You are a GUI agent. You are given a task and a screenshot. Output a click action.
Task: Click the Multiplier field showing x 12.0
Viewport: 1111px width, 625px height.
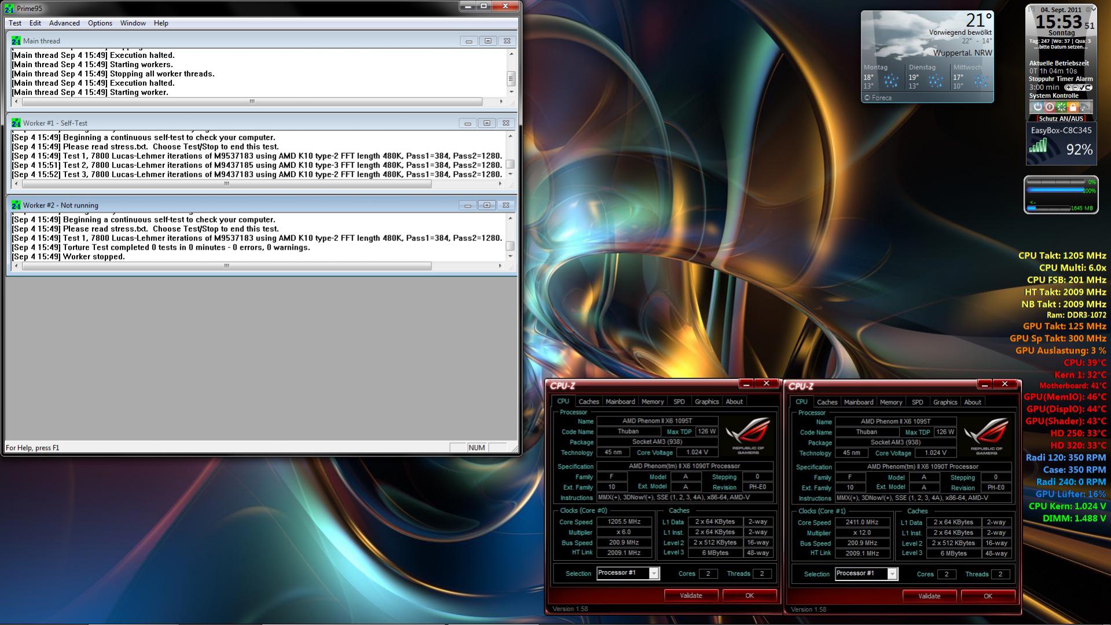click(862, 533)
